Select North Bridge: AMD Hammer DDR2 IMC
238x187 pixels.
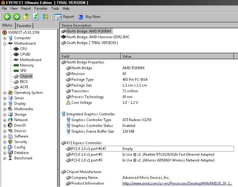point(98,37)
